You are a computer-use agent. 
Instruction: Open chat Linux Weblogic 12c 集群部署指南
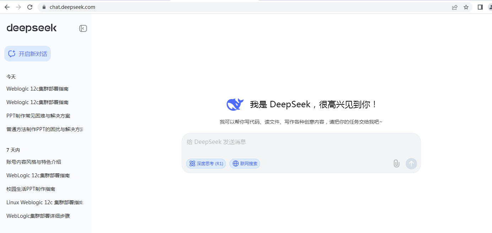(x=45, y=202)
